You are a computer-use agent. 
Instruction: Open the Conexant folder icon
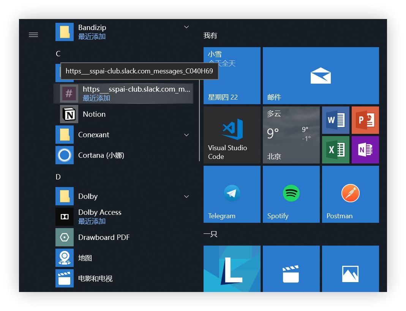[x=65, y=135]
